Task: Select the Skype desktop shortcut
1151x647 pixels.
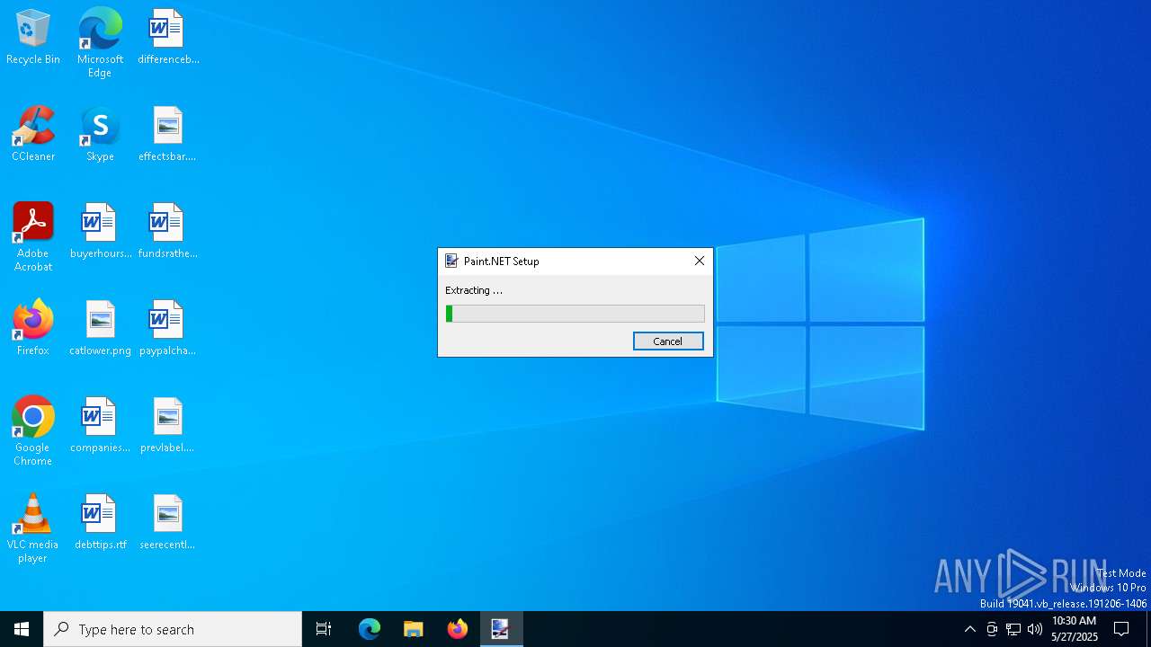Action: click(x=100, y=135)
